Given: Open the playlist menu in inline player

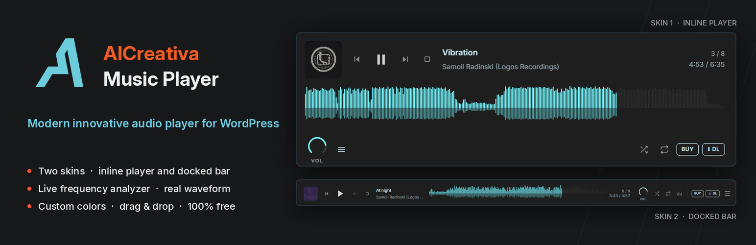Looking at the screenshot, I should (x=341, y=149).
